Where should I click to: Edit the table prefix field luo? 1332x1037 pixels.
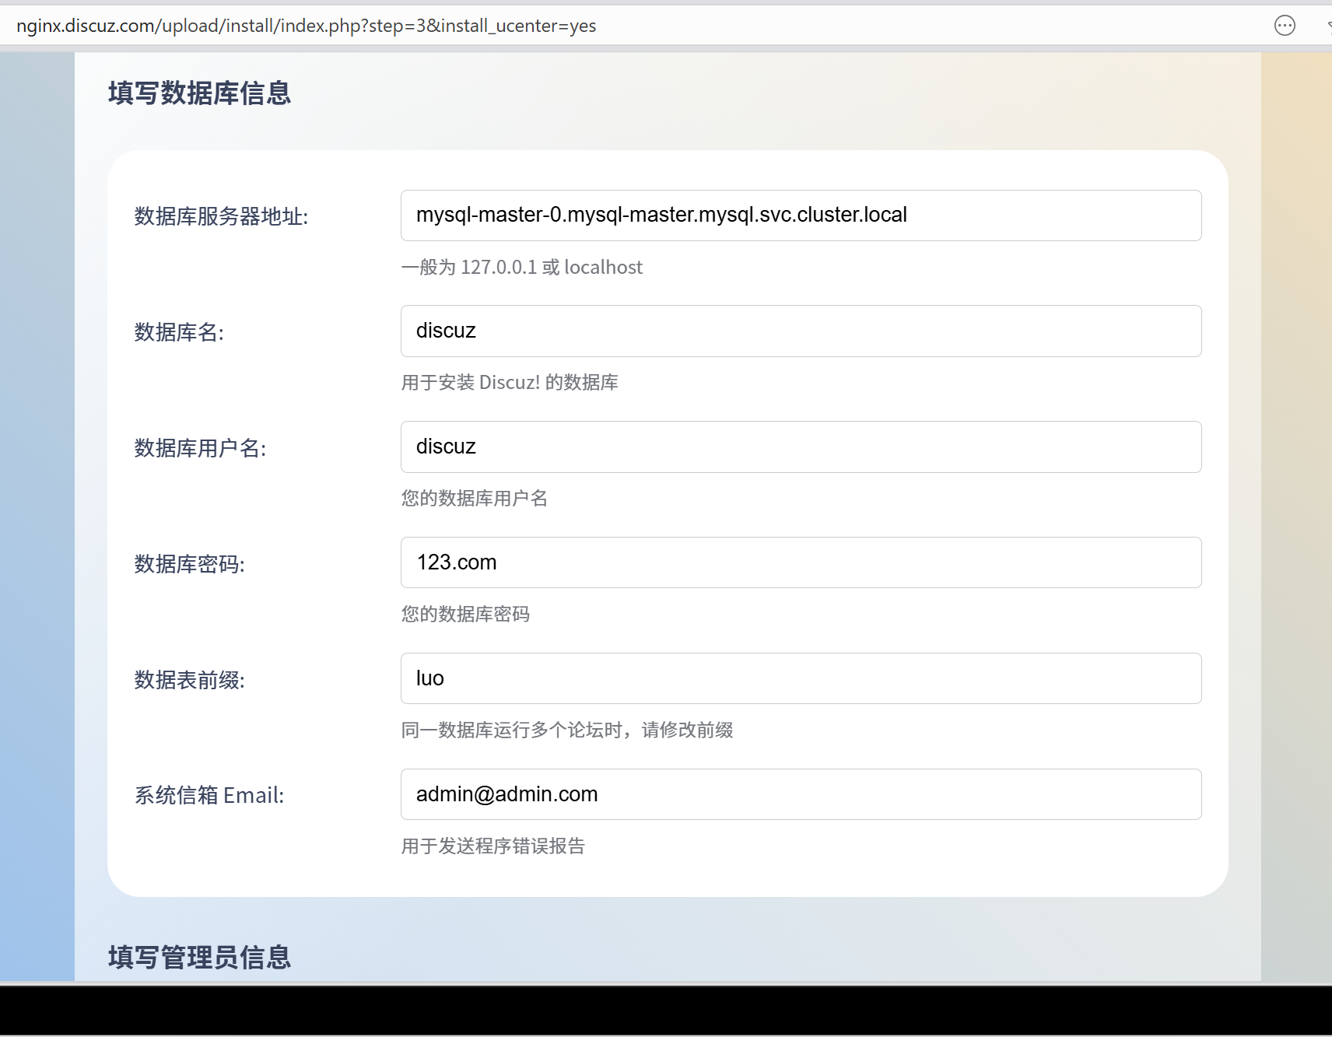(801, 678)
